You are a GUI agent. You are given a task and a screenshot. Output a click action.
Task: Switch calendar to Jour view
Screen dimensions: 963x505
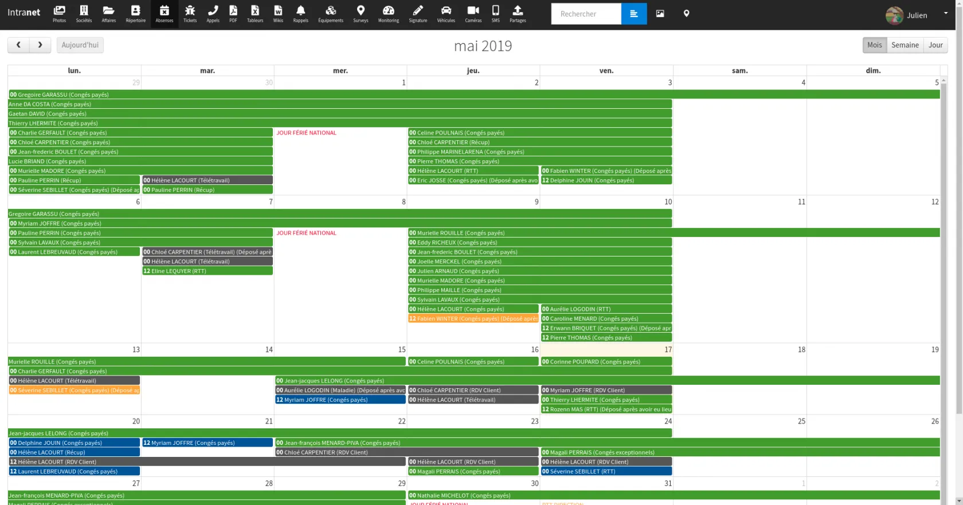[x=935, y=45]
